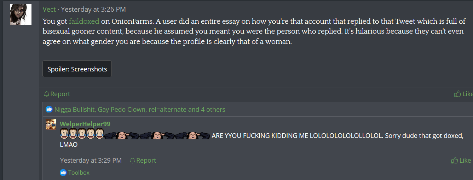Screen dimensions: 473x180
Task: Click the bell icon beside the comment's Report link
Action: coord(132,161)
